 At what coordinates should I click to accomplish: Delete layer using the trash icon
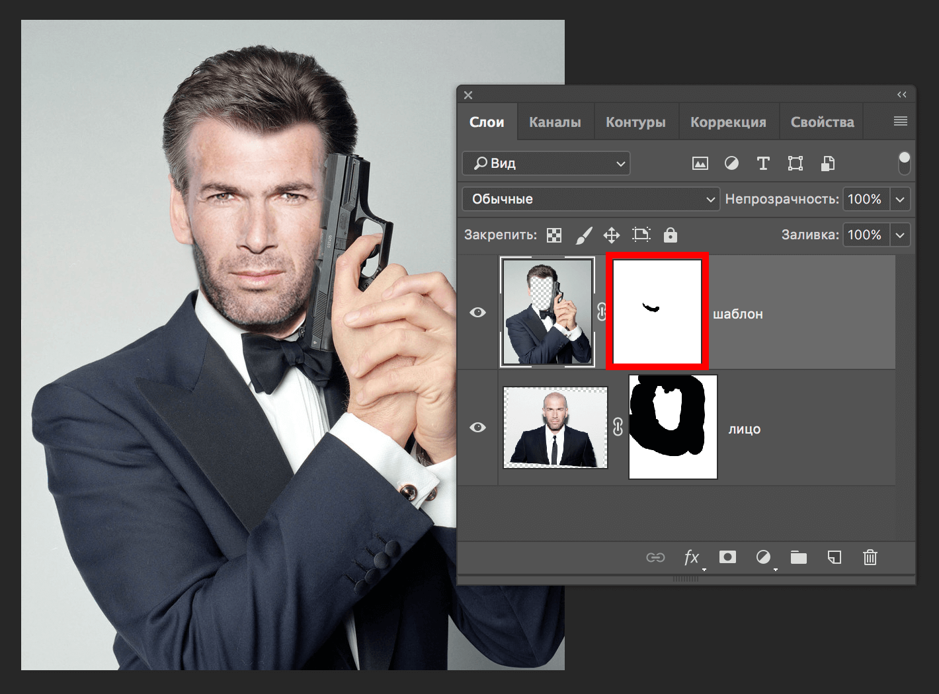tap(870, 558)
